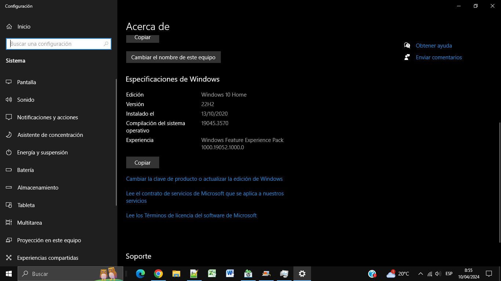The image size is (501, 281).
Task: Open Google Chrome from taskbar
Action: click(158, 274)
